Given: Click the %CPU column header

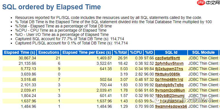Looking at the screenshot, I should 136,53.
